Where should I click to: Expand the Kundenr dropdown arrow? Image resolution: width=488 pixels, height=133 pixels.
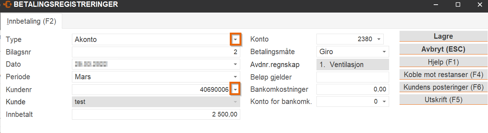[x=235, y=89]
